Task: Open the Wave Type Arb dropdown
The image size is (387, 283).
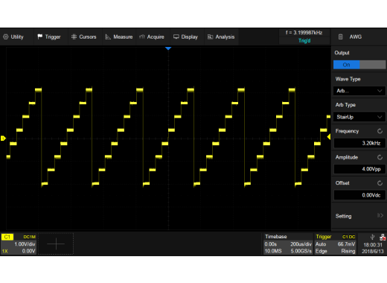Action: pyautogui.click(x=359, y=91)
